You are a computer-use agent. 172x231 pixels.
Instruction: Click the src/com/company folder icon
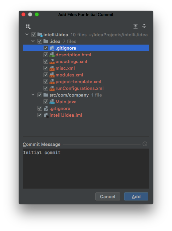point(46,95)
